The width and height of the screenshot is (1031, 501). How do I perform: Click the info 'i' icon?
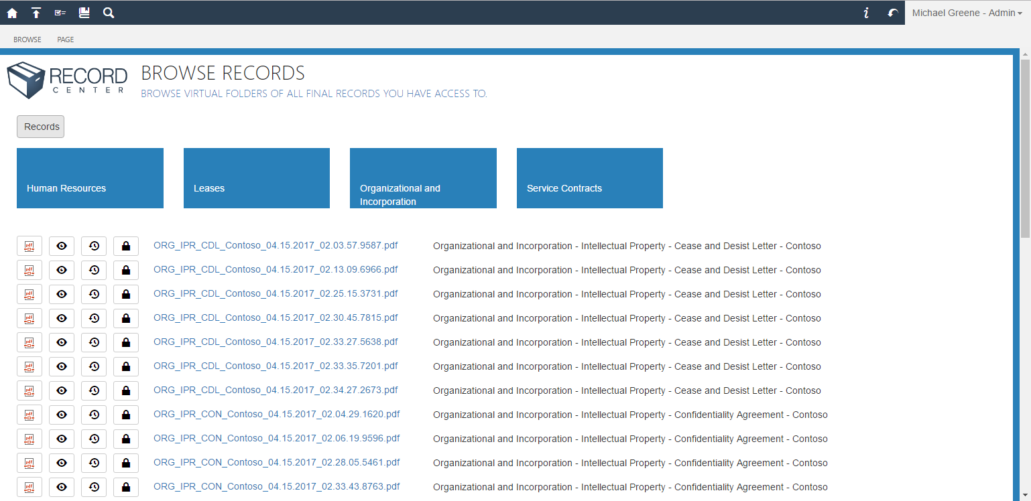[866, 13]
